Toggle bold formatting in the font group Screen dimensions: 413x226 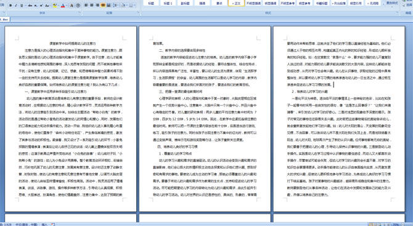pos(10,6)
